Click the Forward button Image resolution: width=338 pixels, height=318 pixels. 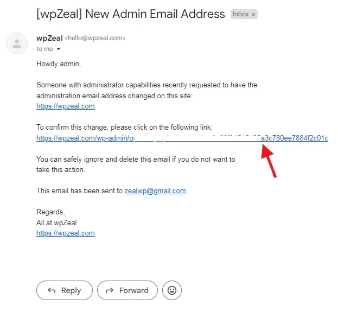pyautogui.click(x=127, y=290)
